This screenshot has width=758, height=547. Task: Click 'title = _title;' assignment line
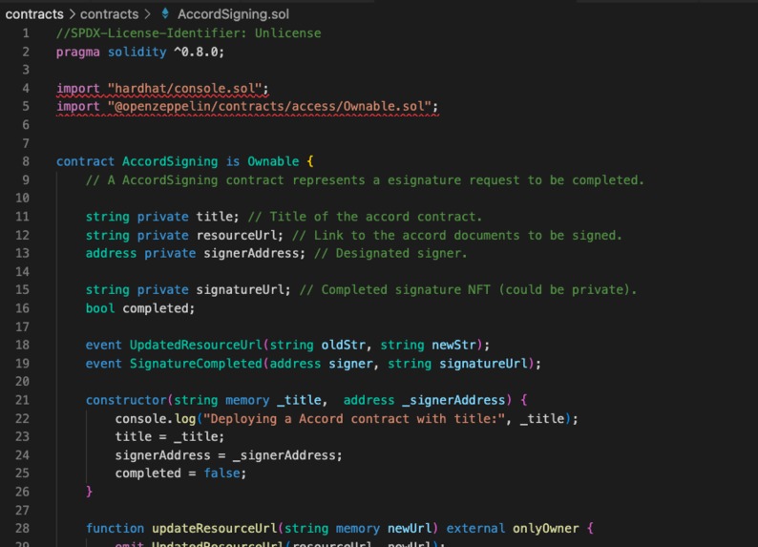tap(170, 437)
